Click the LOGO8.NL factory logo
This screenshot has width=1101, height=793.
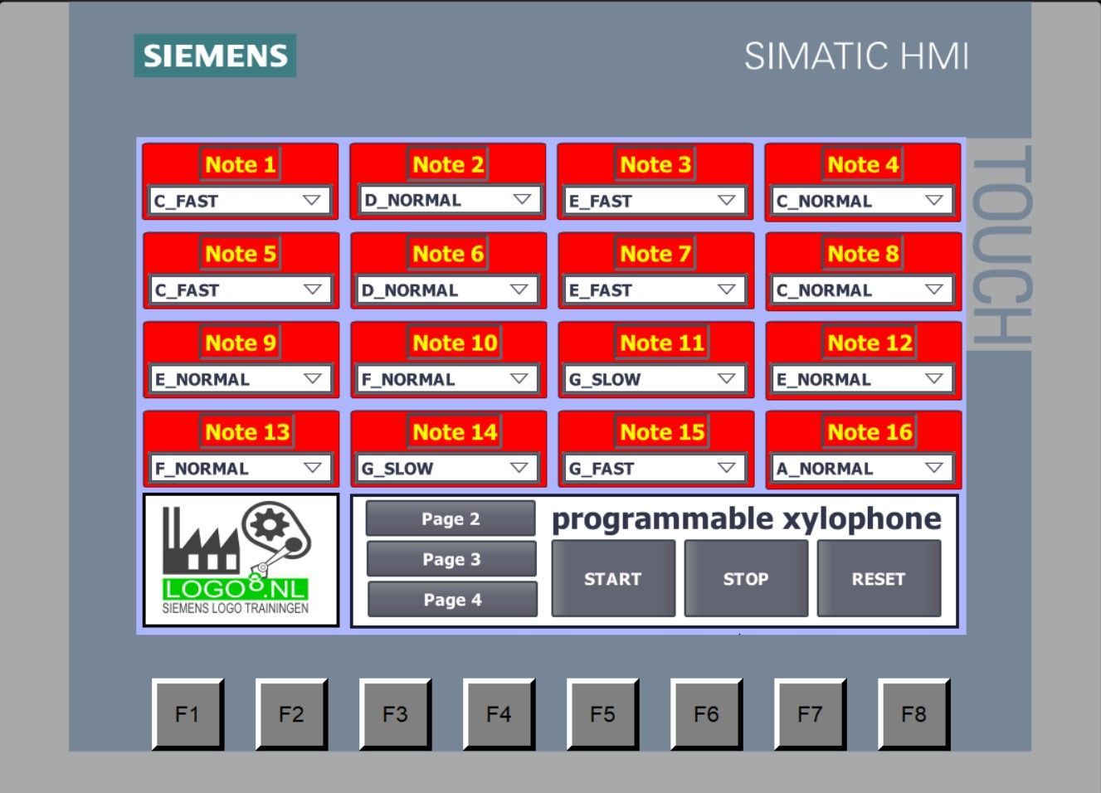[x=241, y=560]
